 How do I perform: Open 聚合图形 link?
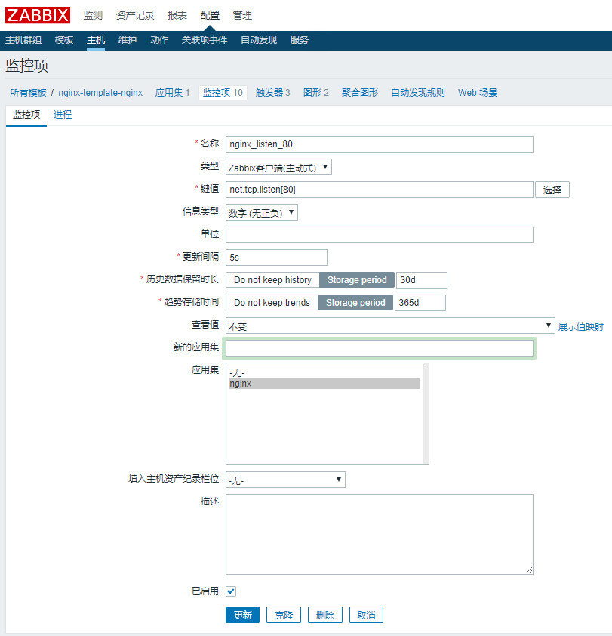[x=360, y=93]
